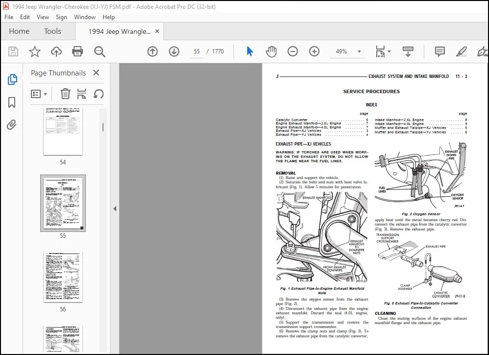The width and height of the screenshot is (489, 355).
Task: Click the total page count 1770
Action: point(218,51)
